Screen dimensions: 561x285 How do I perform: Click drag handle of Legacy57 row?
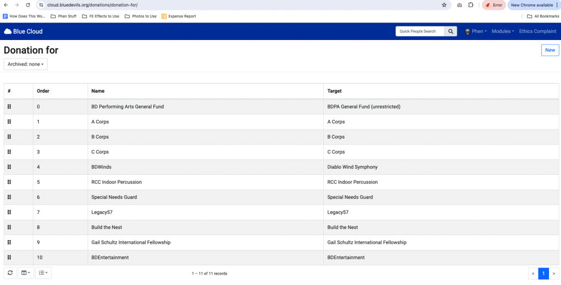pyautogui.click(x=9, y=212)
